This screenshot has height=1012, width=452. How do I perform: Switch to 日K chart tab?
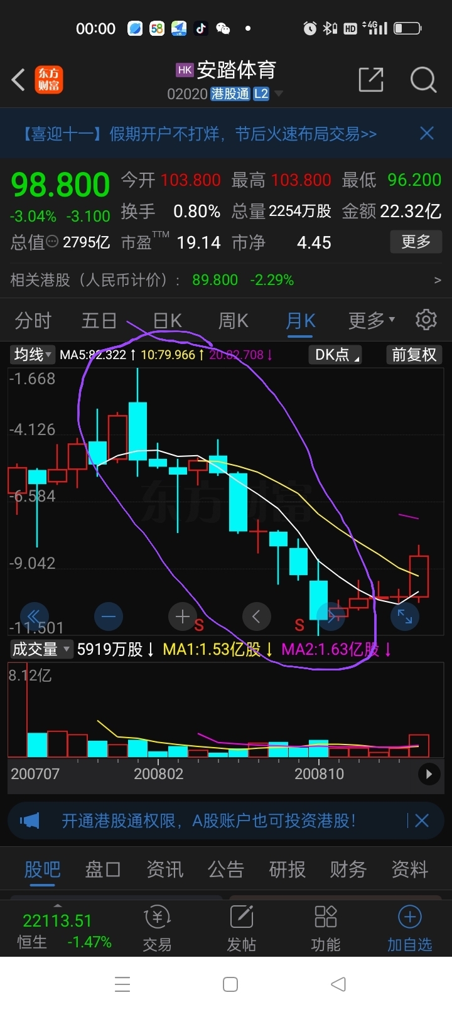167,321
